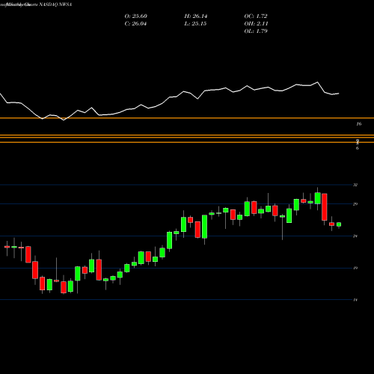374x374 pixels.
Task: Click the 'NASDAQ NWSA' chart title
Action: point(55,4)
